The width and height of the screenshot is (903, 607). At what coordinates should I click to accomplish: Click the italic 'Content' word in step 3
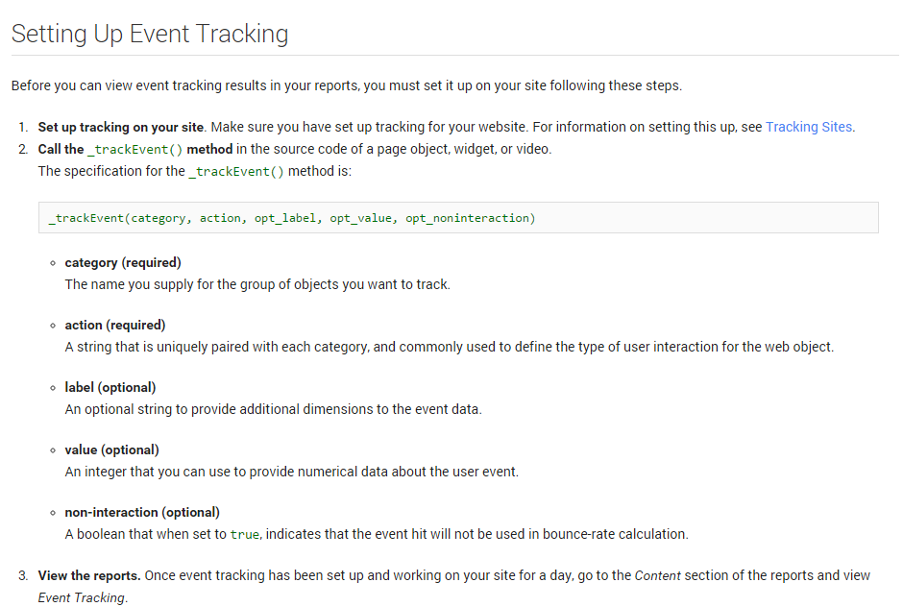tap(658, 575)
